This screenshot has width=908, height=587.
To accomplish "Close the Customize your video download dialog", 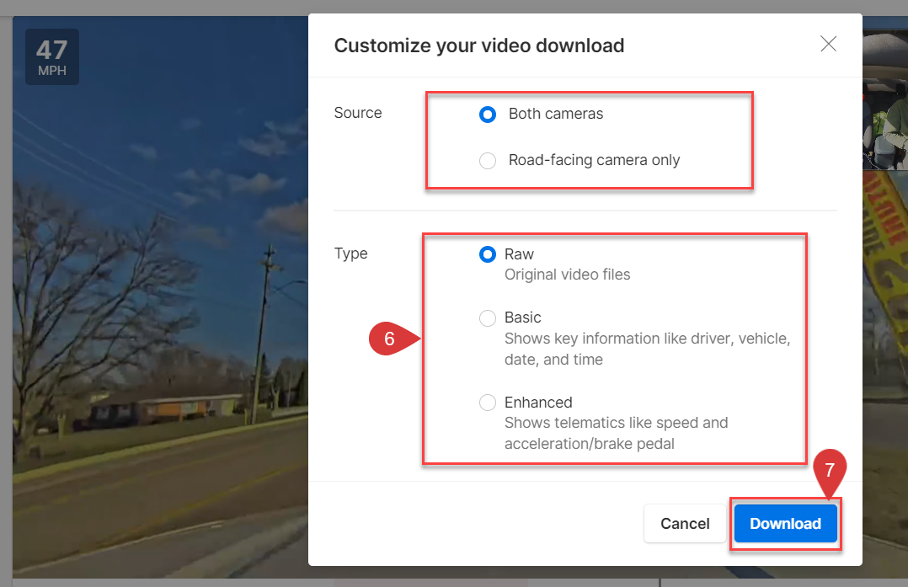I will (828, 45).
